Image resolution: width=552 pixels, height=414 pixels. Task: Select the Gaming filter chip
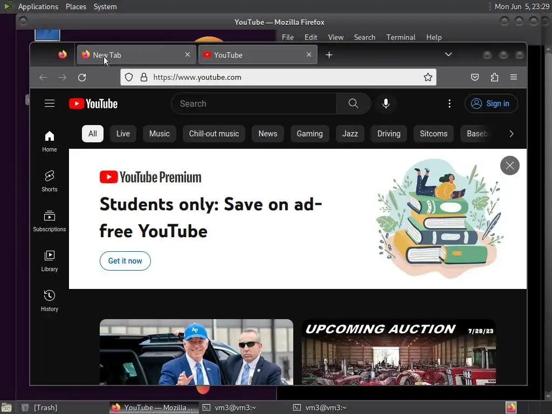(x=310, y=134)
